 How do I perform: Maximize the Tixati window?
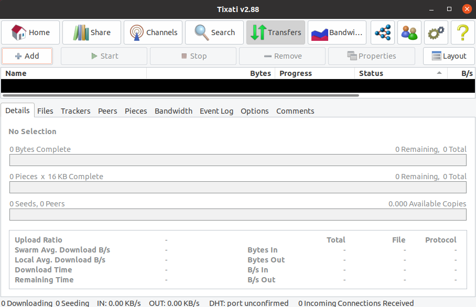449,9
